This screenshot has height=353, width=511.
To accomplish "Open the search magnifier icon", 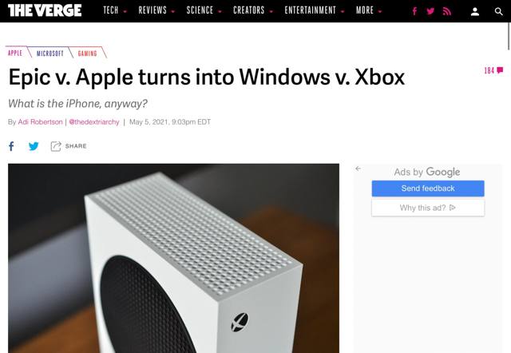I will click(x=498, y=12).
